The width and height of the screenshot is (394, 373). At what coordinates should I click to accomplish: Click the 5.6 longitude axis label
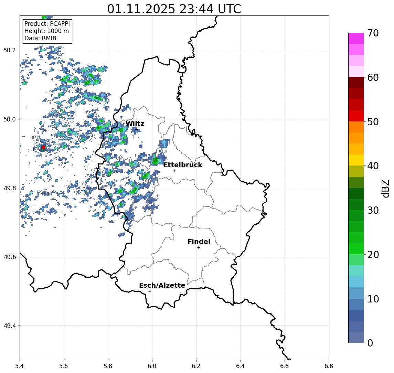[x=64, y=366]
